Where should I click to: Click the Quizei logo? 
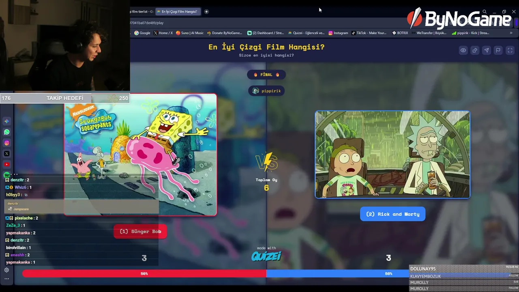tap(266, 256)
